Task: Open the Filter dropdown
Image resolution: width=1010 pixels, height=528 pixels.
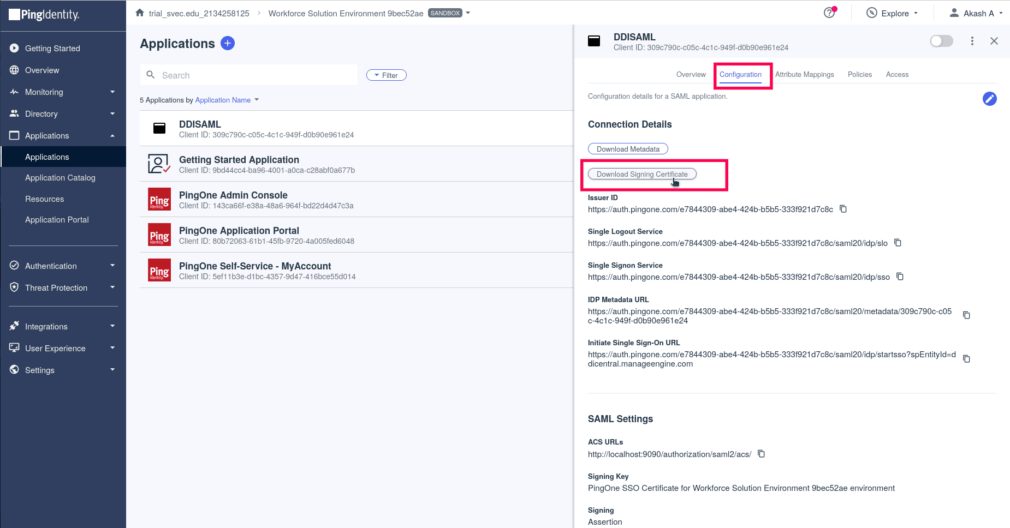Action: click(387, 75)
